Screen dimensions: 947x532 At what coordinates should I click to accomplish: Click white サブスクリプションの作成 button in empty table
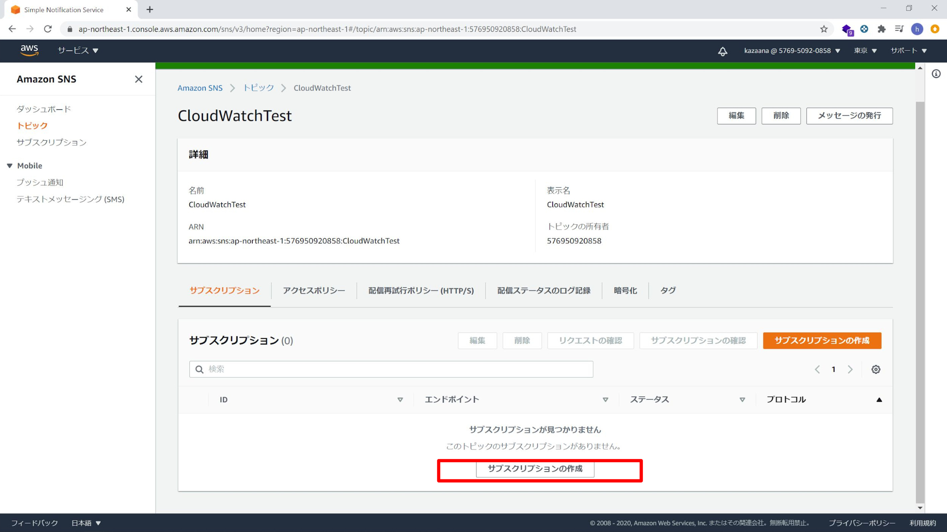(x=535, y=469)
